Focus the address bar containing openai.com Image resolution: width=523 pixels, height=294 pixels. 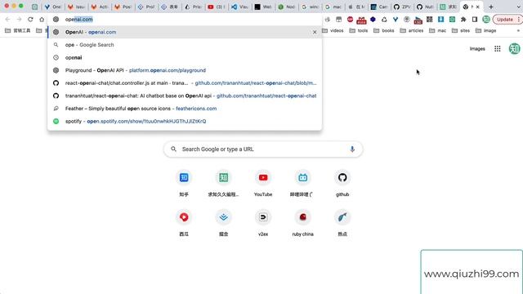(185, 20)
